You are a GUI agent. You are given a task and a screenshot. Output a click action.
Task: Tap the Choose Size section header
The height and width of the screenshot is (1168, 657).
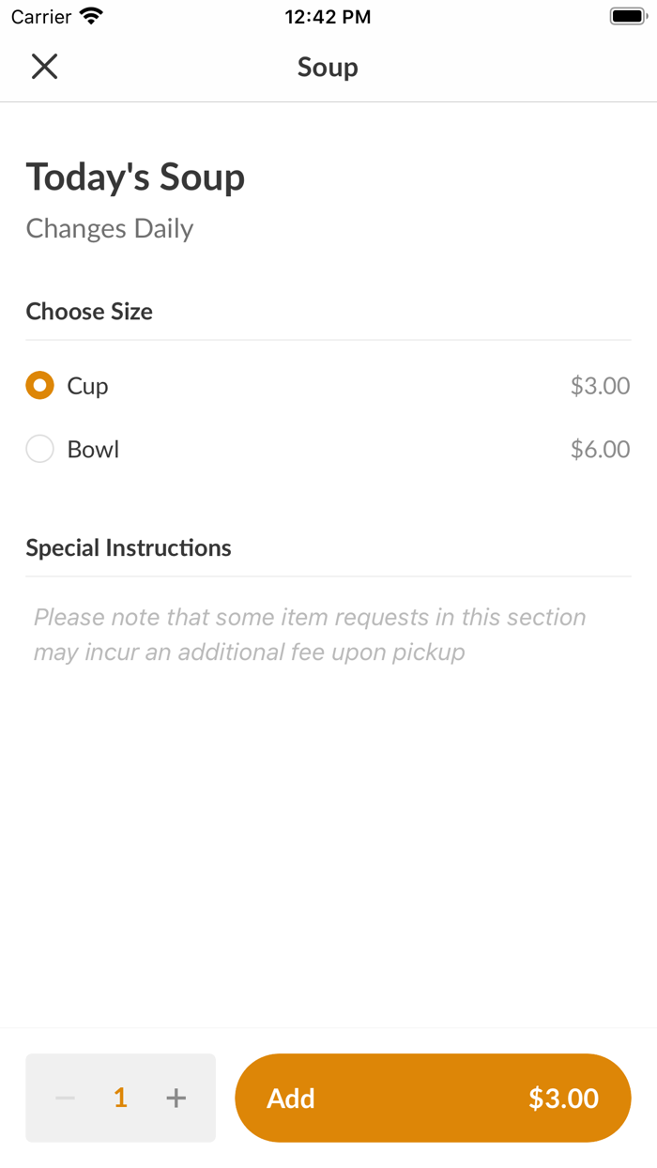[x=89, y=312]
